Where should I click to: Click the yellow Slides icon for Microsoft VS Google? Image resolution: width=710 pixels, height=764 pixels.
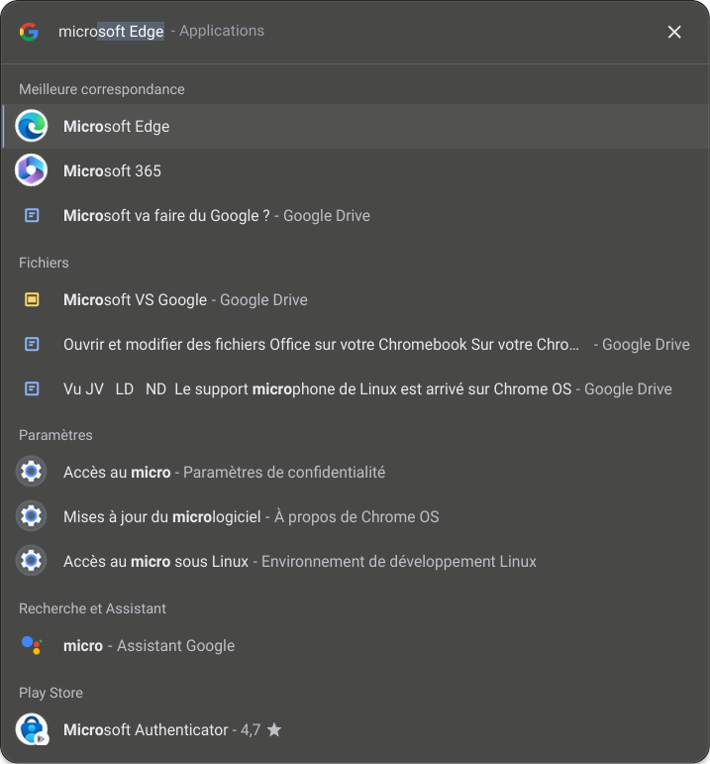point(32,299)
